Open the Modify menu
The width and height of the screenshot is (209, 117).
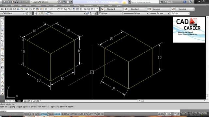pyautogui.click(x=77, y=6)
